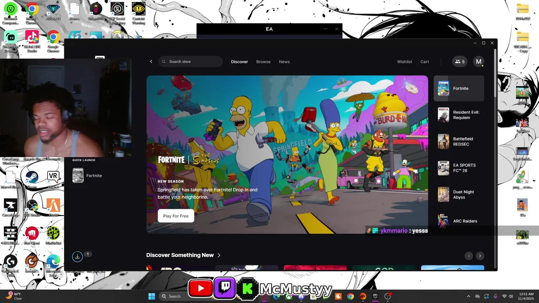Viewport: 539px width, 303px height.
Task: Click the Search store field
Action: pyautogui.click(x=191, y=61)
